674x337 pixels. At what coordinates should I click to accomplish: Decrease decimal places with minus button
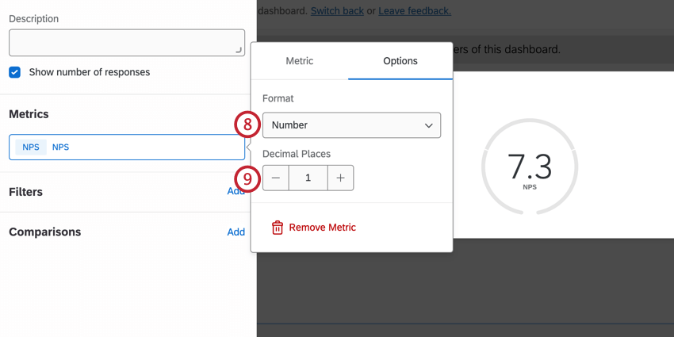coord(276,178)
